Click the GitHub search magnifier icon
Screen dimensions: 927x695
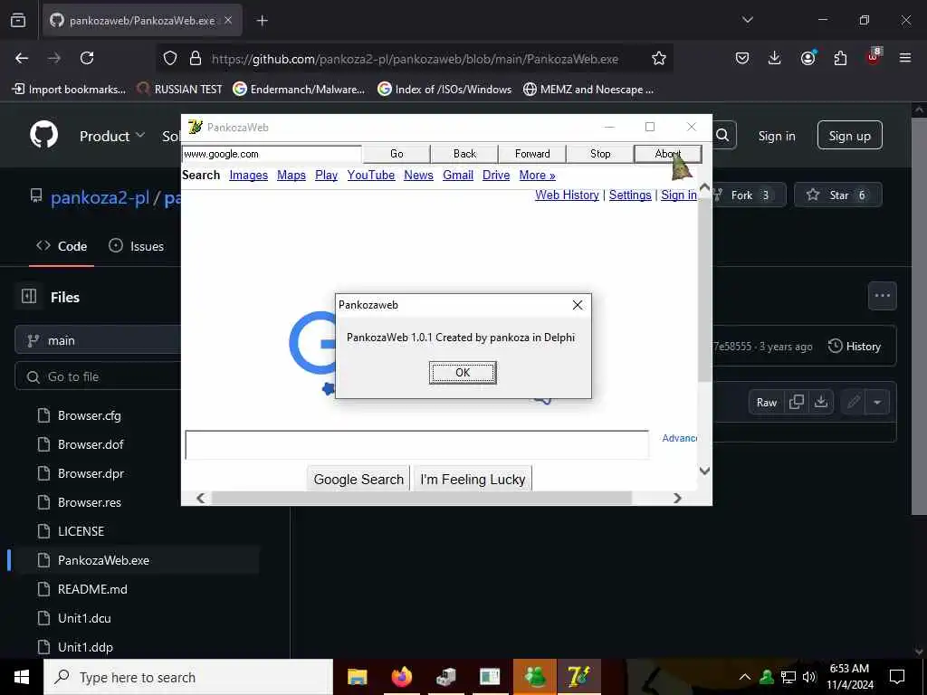[722, 136]
